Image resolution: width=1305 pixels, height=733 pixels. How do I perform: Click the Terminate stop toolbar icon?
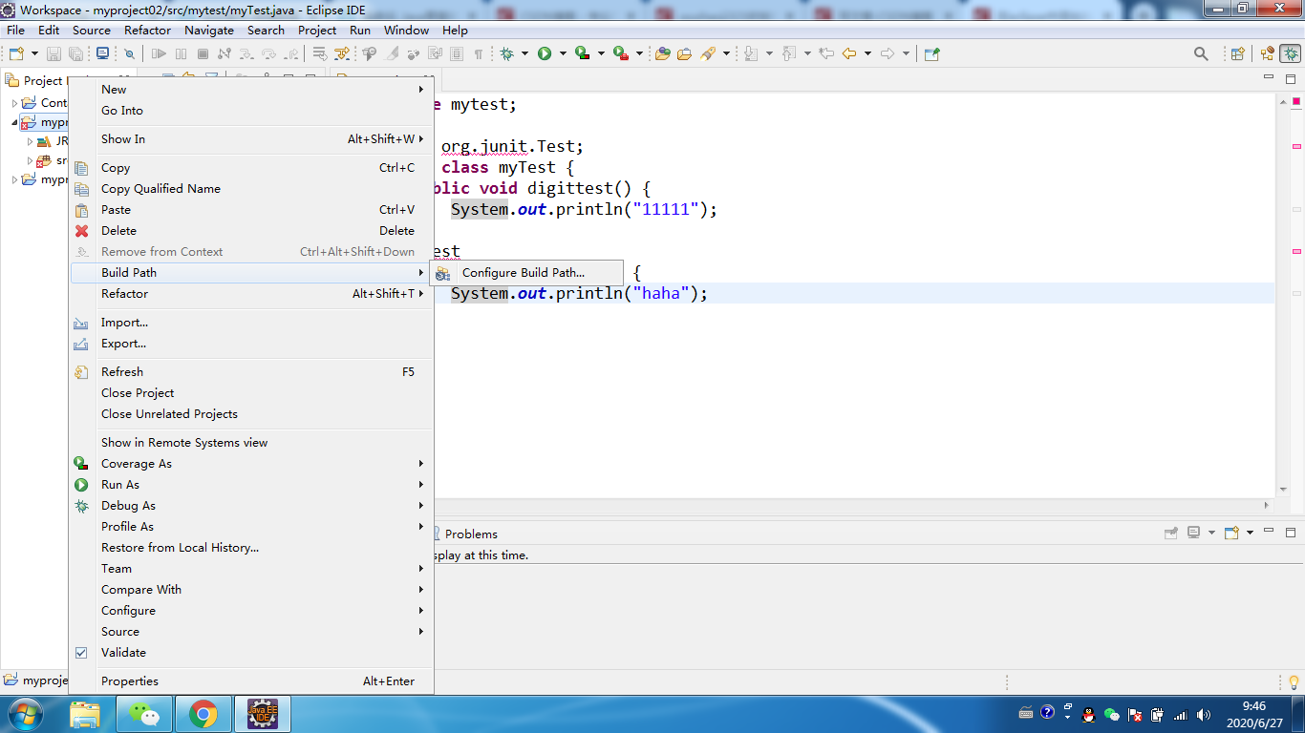tap(203, 54)
